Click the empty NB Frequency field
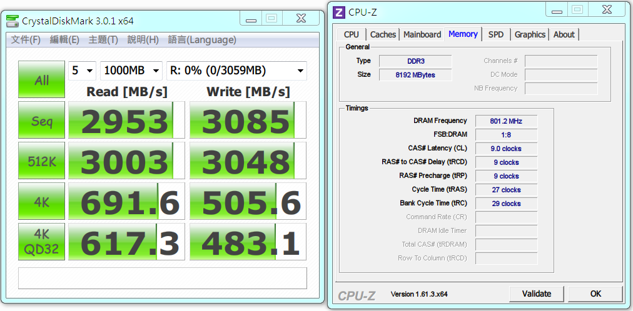This screenshot has width=633, height=311. click(561, 88)
